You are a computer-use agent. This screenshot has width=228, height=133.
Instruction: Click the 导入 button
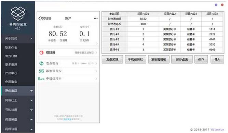[217, 59]
